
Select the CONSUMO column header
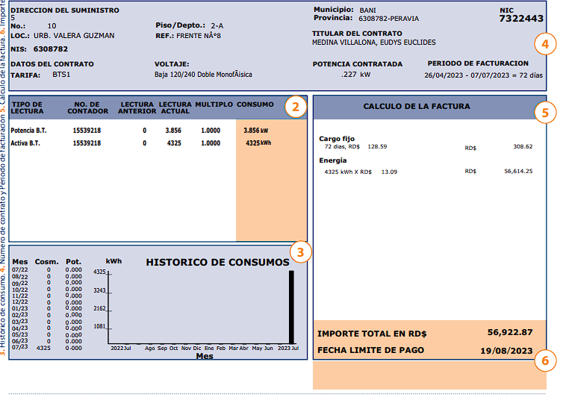click(x=255, y=104)
